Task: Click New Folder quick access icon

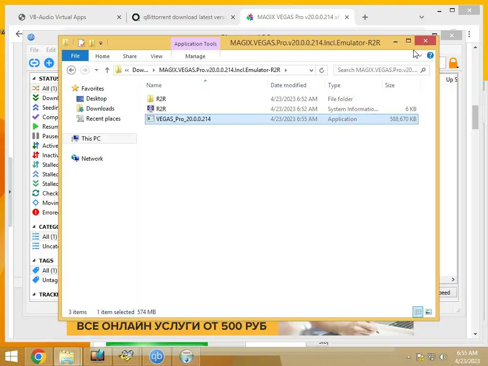Action: tap(91, 43)
